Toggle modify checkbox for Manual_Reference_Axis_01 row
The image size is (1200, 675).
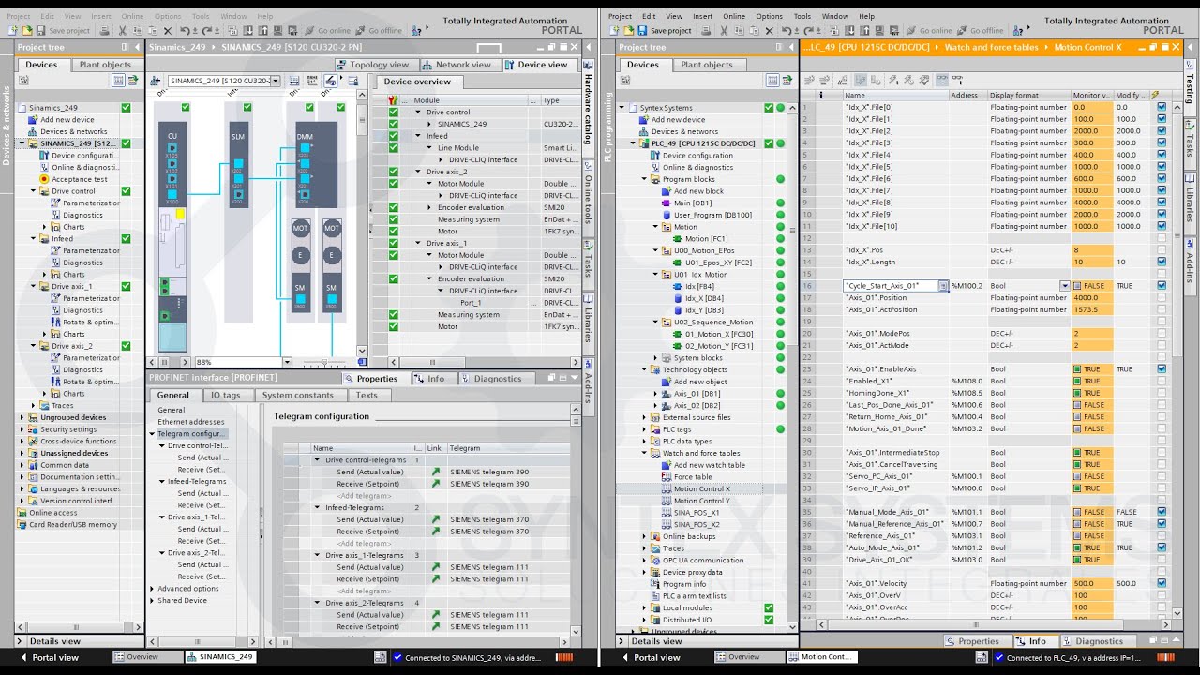(x=1162, y=524)
